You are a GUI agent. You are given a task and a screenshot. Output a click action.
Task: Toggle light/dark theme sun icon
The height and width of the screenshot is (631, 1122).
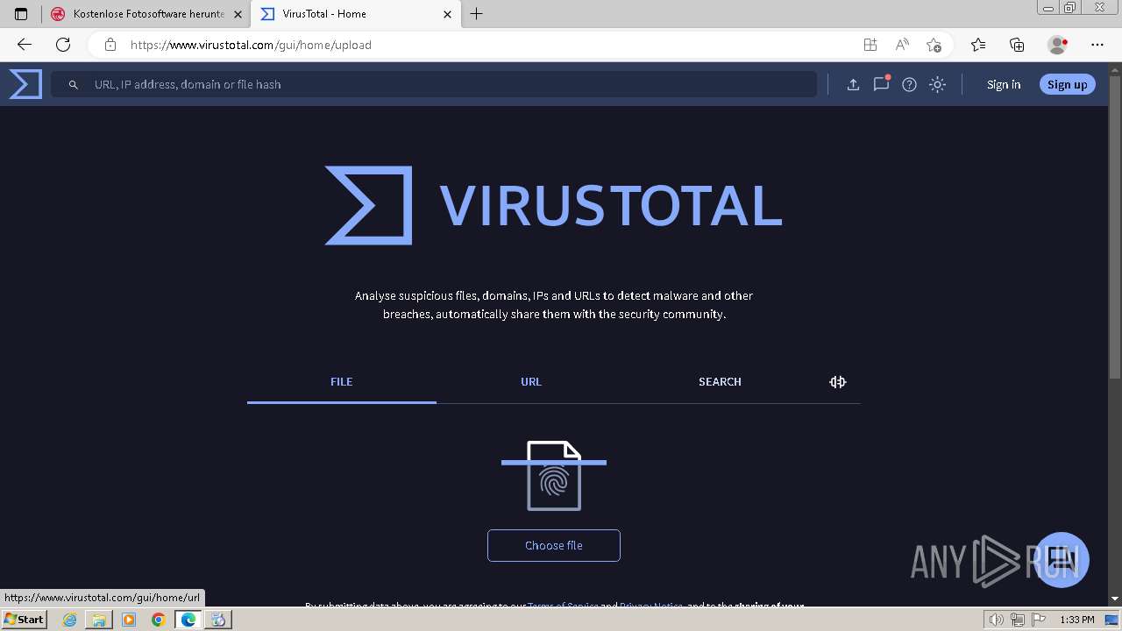point(937,85)
